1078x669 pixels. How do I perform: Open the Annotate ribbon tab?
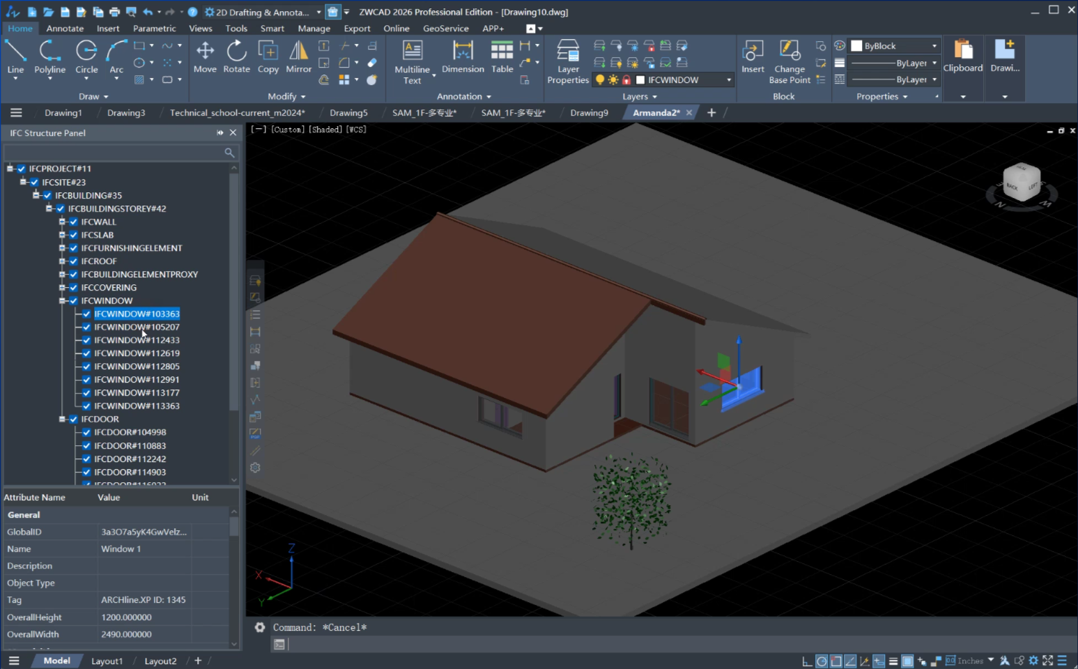pyautogui.click(x=65, y=29)
